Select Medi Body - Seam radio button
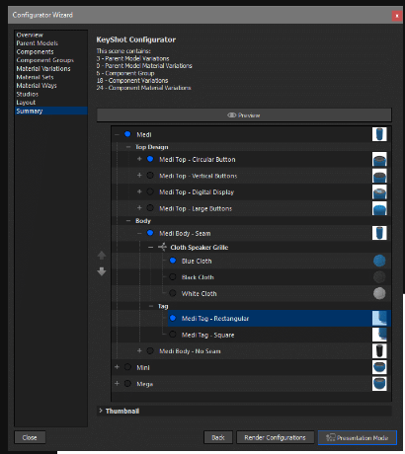 pos(150,233)
